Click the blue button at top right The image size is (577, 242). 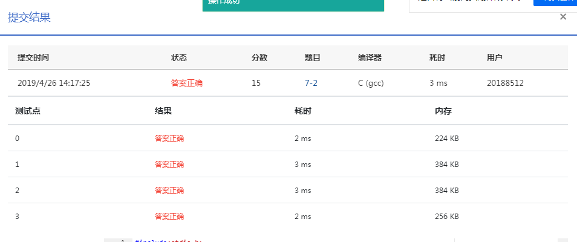555,2
